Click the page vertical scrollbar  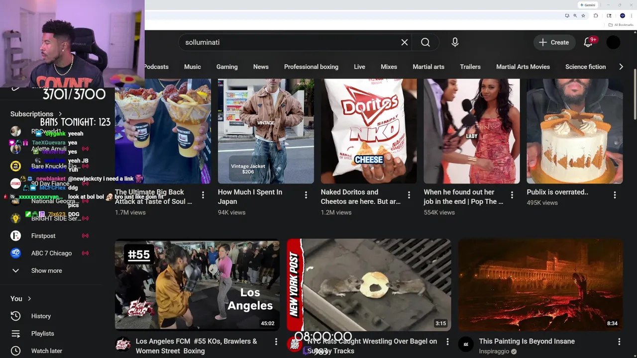[635, 94]
